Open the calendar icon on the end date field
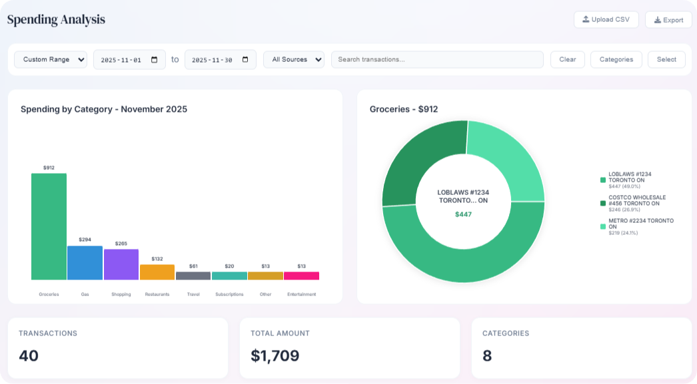Image resolution: width=697 pixels, height=384 pixels. coord(245,59)
